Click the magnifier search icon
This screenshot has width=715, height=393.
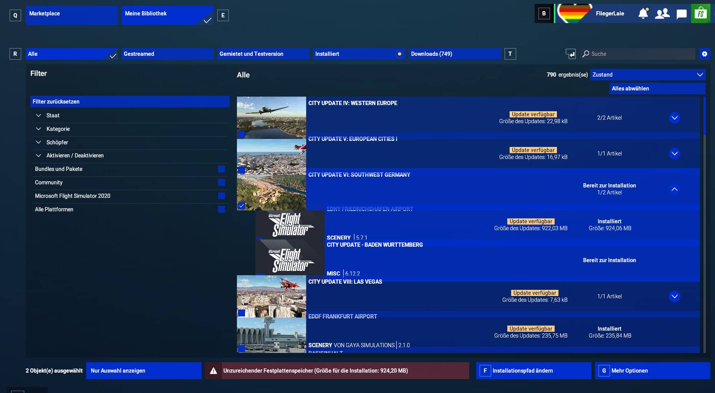[x=586, y=54]
